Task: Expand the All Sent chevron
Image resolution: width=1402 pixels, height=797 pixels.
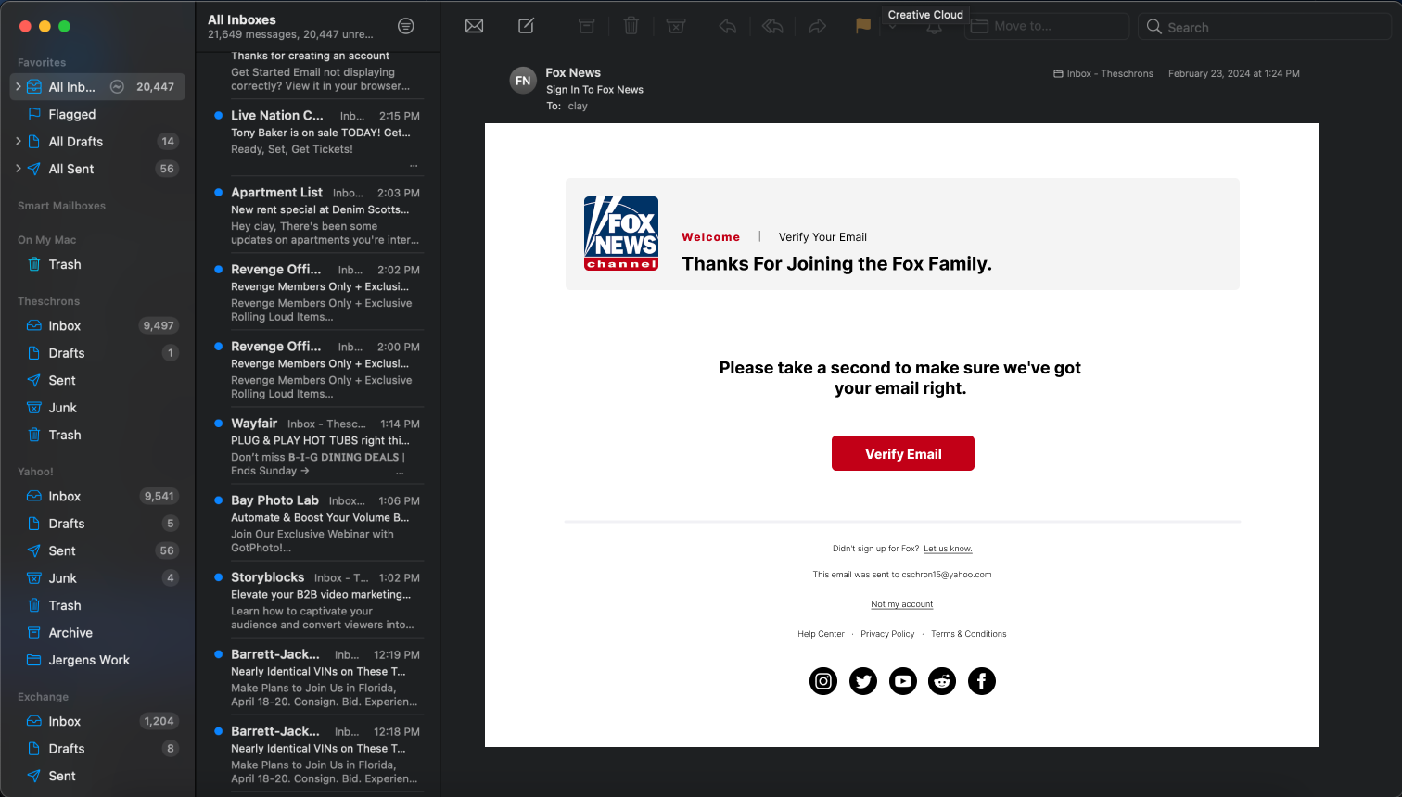Action: pyautogui.click(x=18, y=169)
